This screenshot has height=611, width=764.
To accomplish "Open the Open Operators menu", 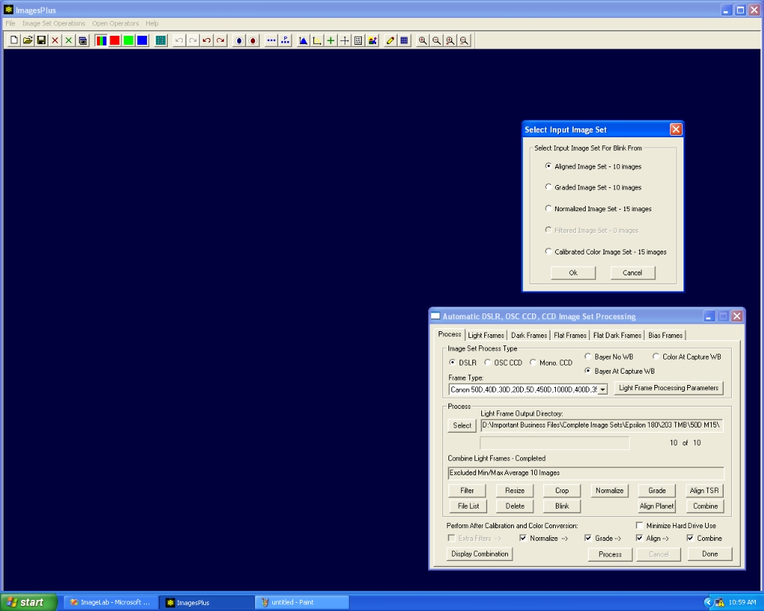I will pos(116,23).
